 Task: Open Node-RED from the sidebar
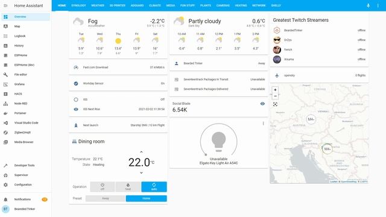click(25, 104)
